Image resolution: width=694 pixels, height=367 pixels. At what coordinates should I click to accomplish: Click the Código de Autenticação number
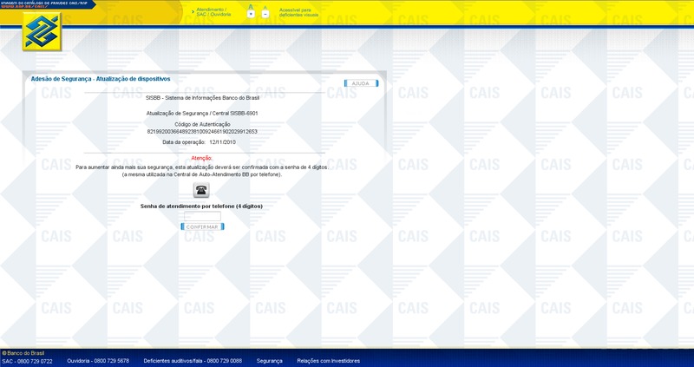click(x=202, y=131)
